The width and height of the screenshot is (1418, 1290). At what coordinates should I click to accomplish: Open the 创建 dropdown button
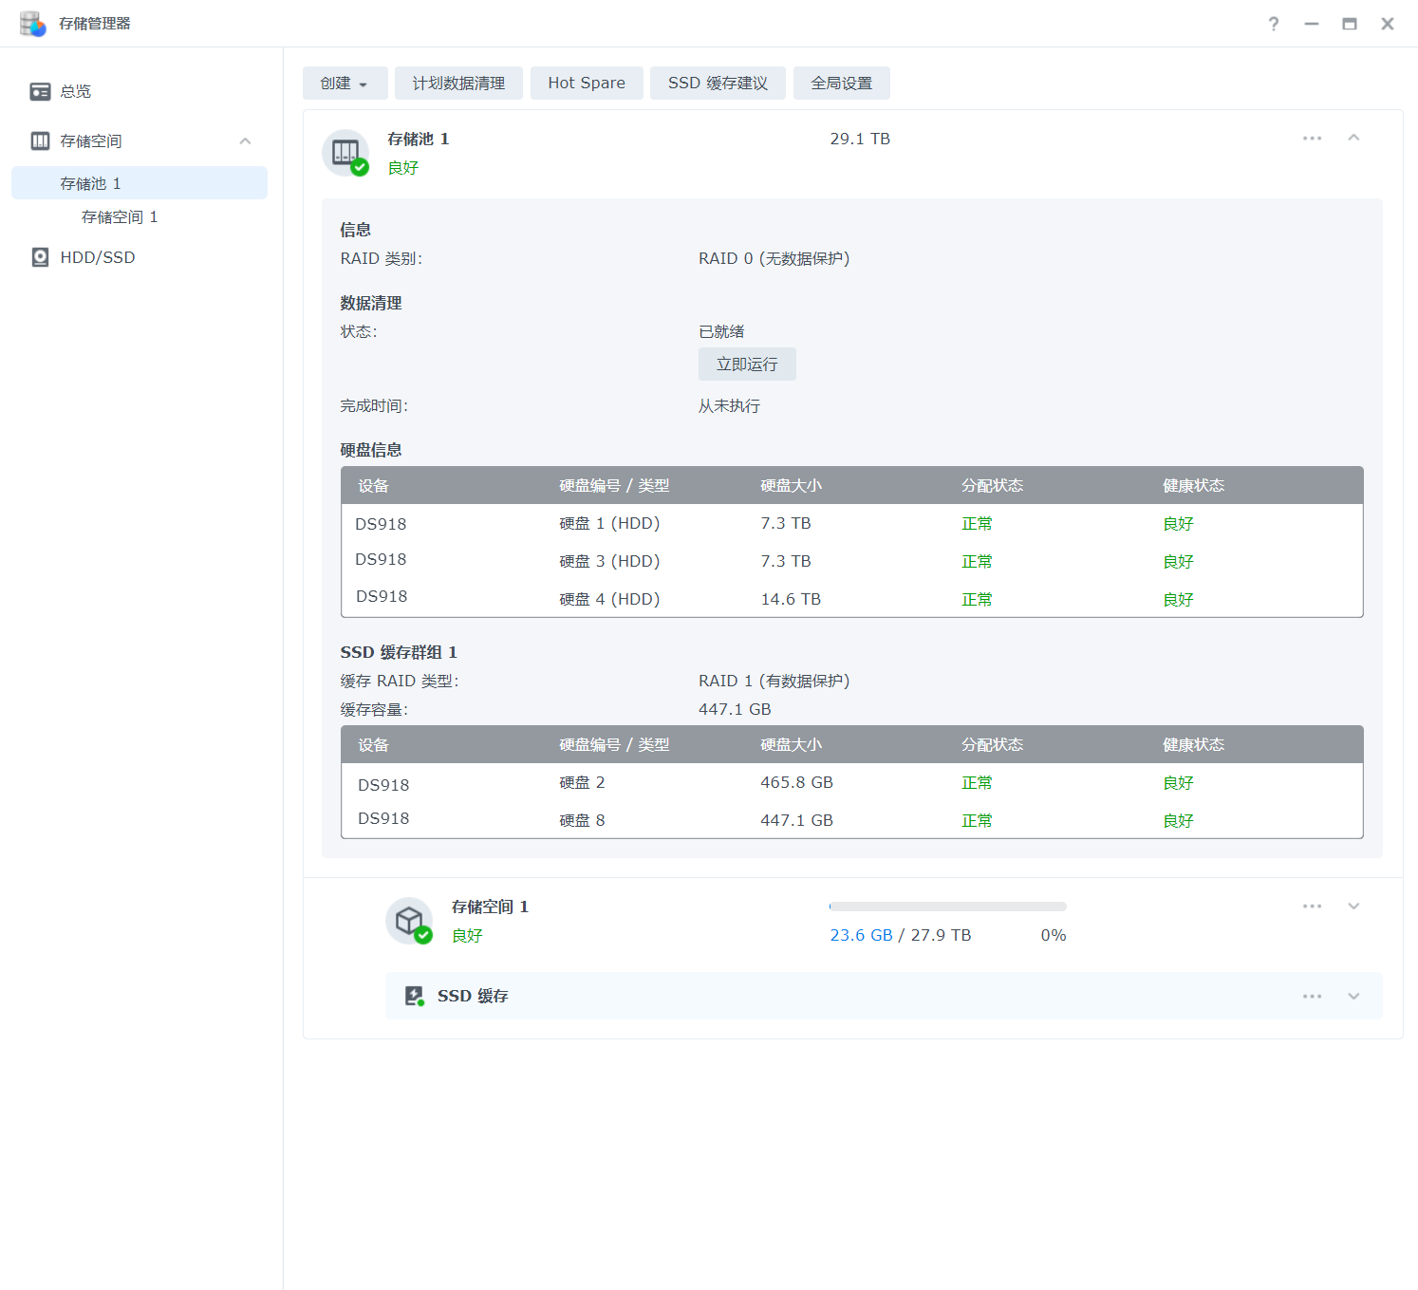pyautogui.click(x=345, y=84)
